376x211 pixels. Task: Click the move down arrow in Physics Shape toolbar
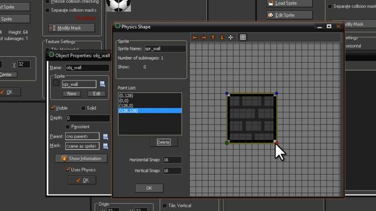tap(222, 38)
